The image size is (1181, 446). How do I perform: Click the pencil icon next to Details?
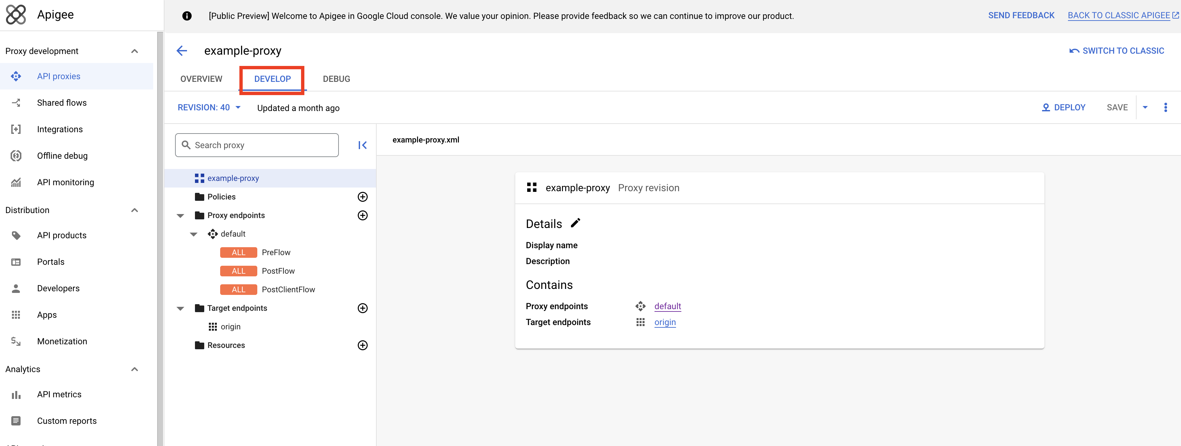click(575, 223)
